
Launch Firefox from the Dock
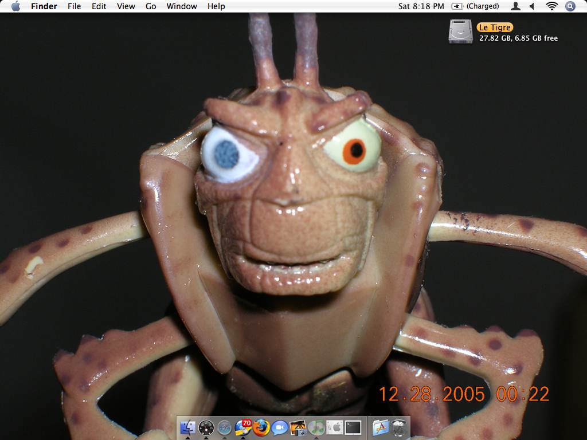261,427
